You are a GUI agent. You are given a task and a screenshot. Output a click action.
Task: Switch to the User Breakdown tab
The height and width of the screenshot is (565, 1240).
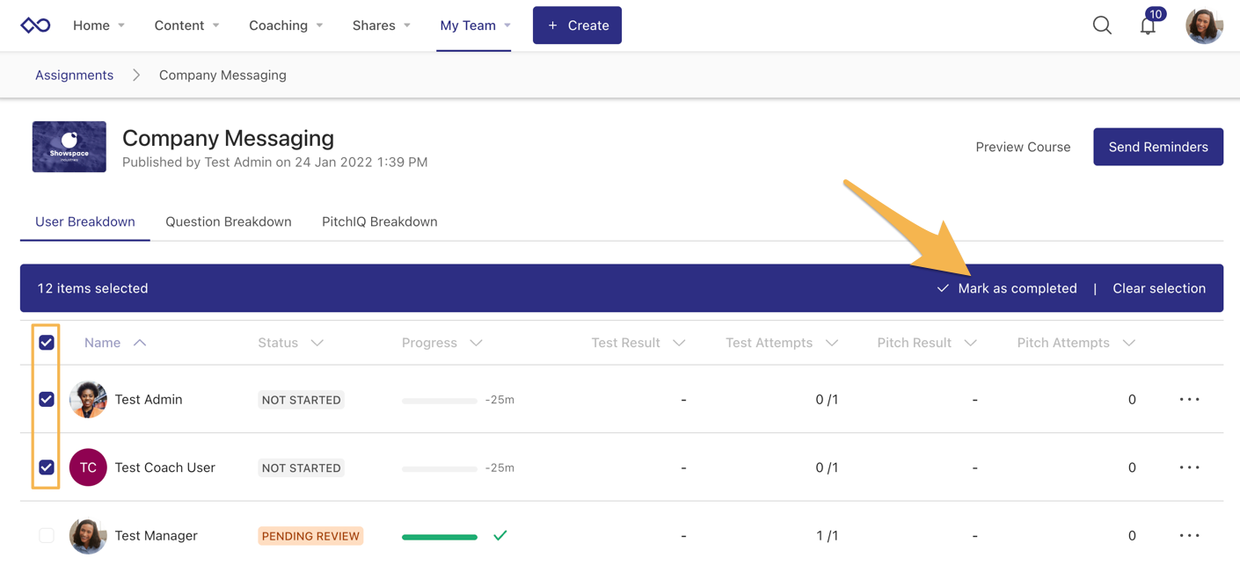pyautogui.click(x=85, y=221)
